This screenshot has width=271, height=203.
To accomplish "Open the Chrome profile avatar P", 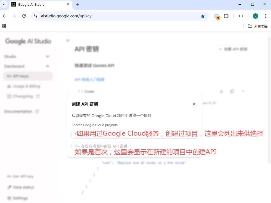I will (255, 16).
